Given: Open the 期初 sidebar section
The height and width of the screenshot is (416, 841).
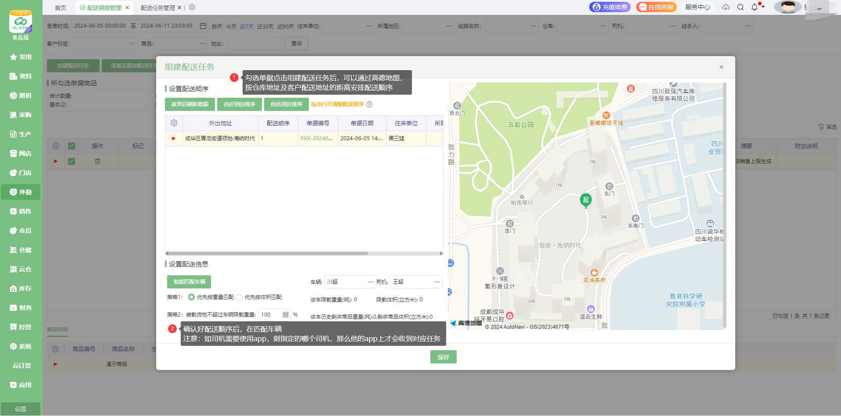Looking at the screenshot, I should [x=21, y=96].
